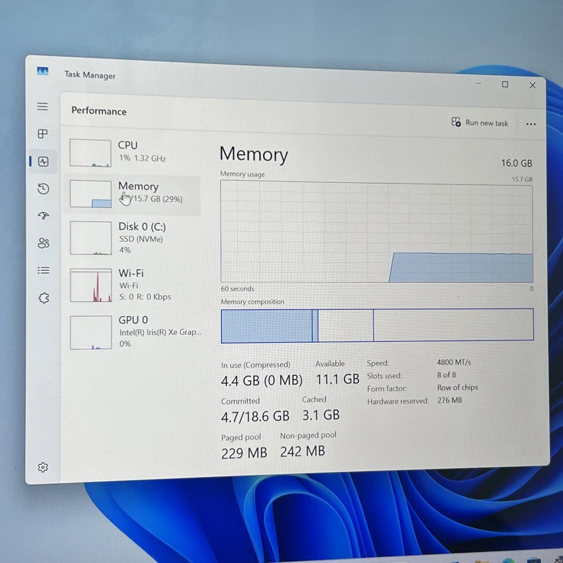The width and height of the screenshot is (563, 563).
Task: Open the three-dot more options menu
Action: pyautogui.click(x=530, y=124)
